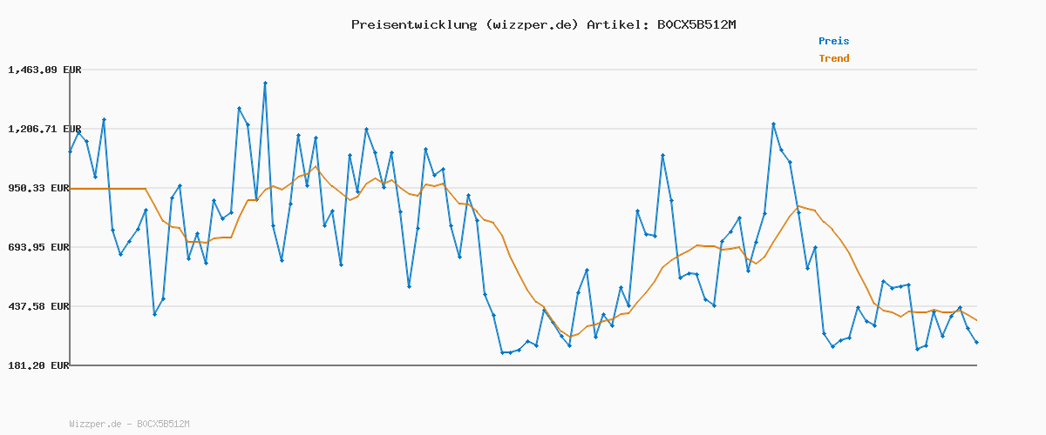The height and width of the screenshot is (435, 1046).
Task: Click the second blue data point from the left
Action: pos(78,131)
